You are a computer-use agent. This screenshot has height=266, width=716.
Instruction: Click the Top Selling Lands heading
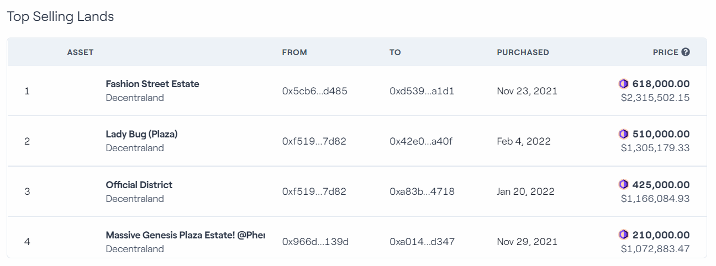click(60, 17)
